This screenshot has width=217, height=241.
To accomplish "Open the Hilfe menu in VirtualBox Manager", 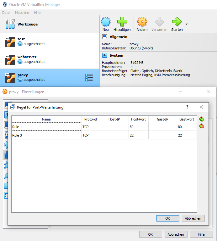I will pyautogui.click(x=37, y=13).
